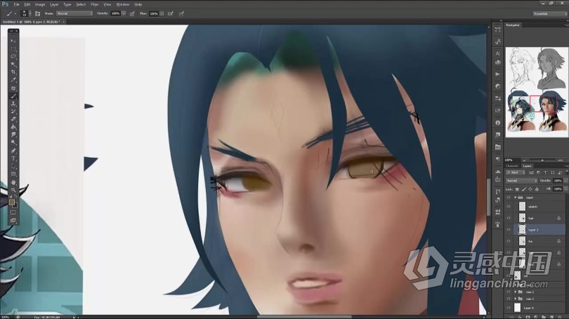Select the Crop tool
Image resolution: width=569 pixels, height=319 pixels.
coord(13,72)
